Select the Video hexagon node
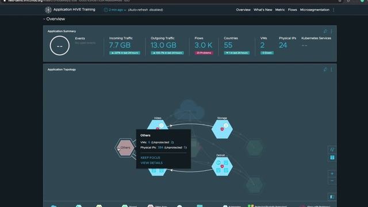 tap(158, 125)
